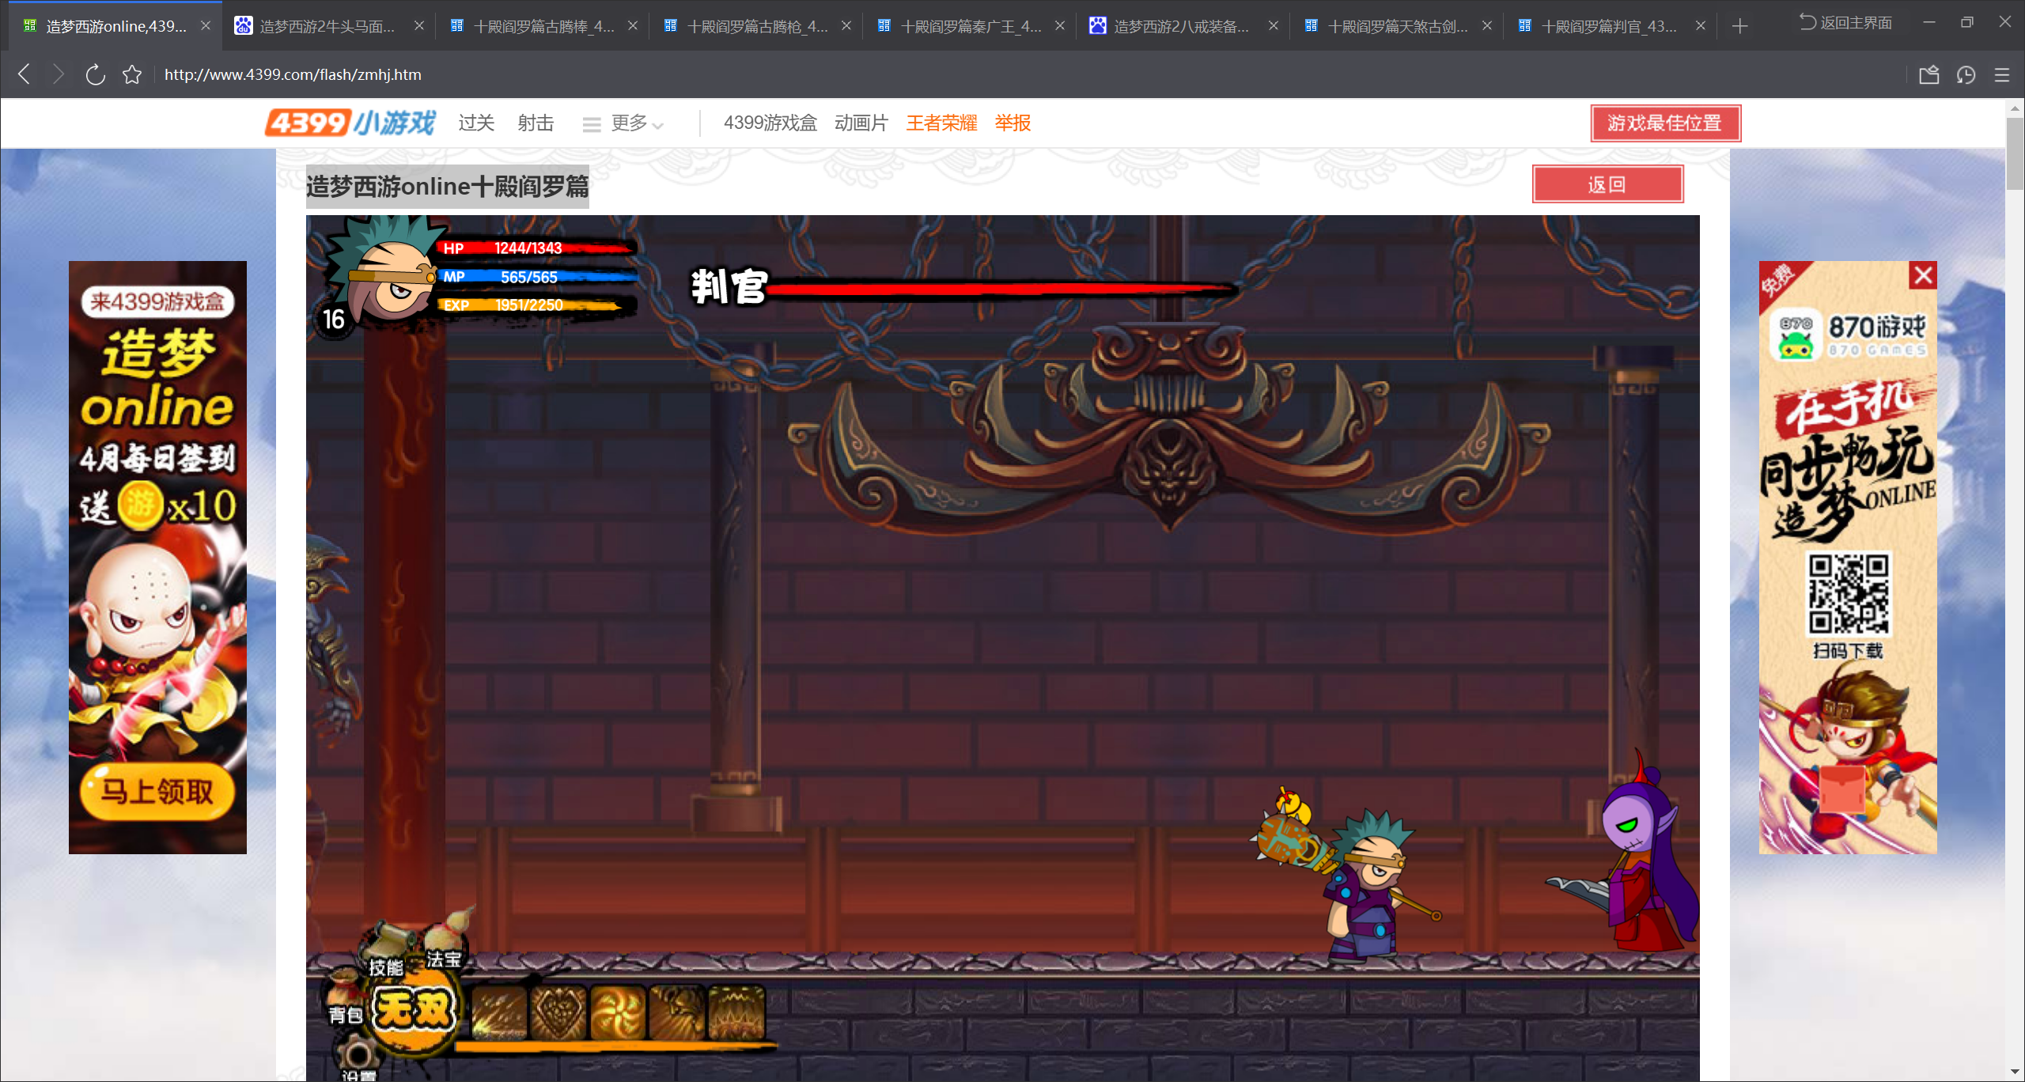Use the fifth skill slot with spikes
2025x1082 pixels.
pyautogui.click(x=737, y=1012)
